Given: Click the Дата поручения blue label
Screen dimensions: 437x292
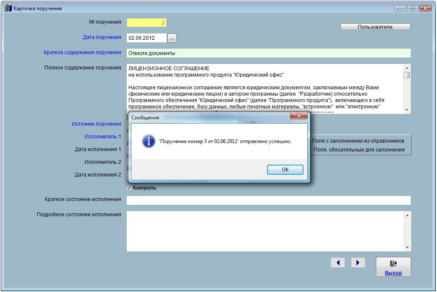Looking at the screenshot, I should coord(102,37).
